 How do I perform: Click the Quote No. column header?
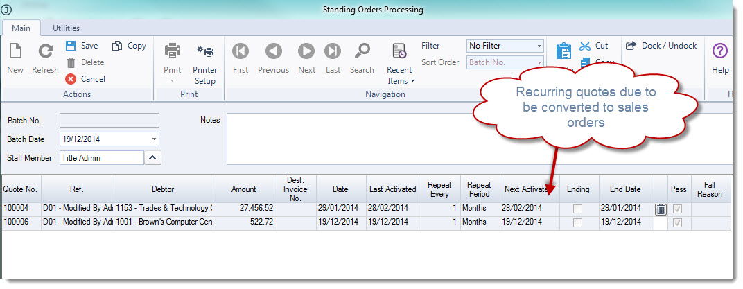click(20, 189)
